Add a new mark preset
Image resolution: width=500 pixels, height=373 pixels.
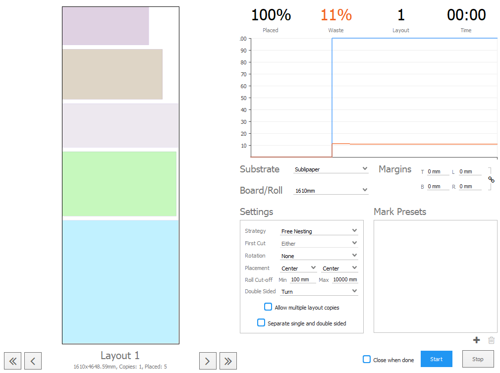click(477, 340)
